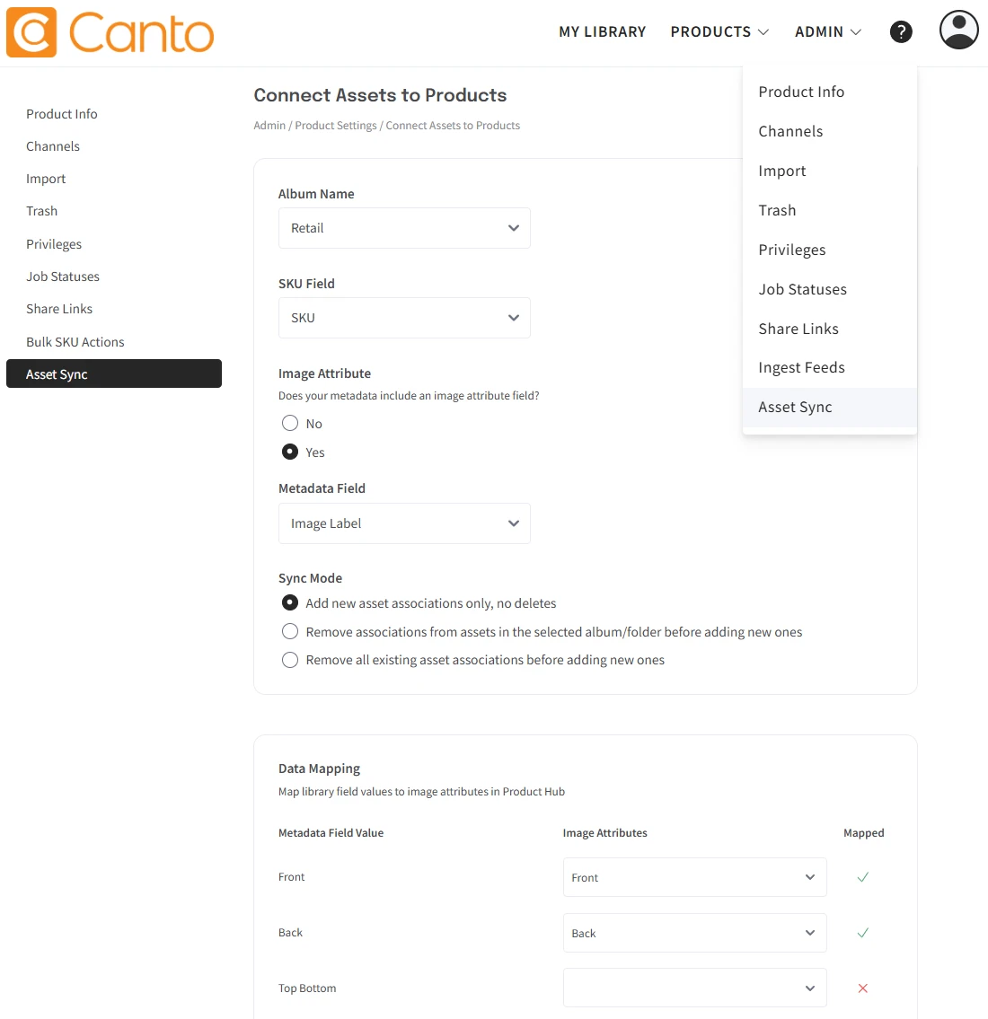Open the user profile avatar
The height and width of the screenshot is (1019, 988).
958,30
